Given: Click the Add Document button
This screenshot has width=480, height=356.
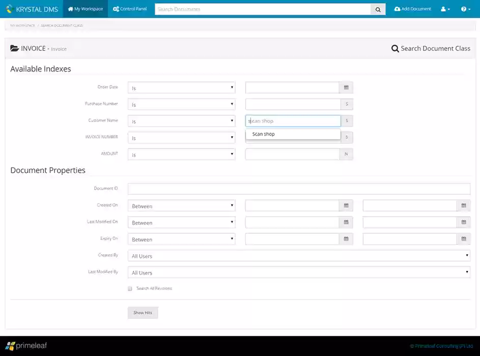Looking at the screenshot, I should tap(413, 9).
